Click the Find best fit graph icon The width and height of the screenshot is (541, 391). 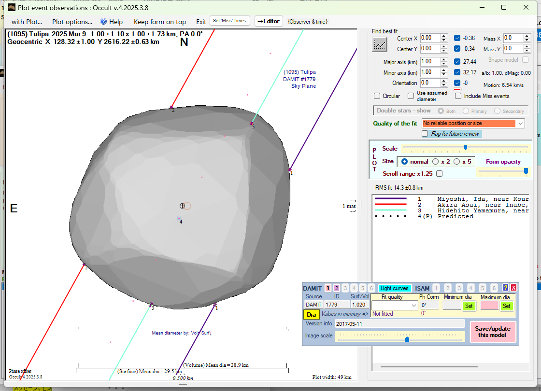(380, 44)
